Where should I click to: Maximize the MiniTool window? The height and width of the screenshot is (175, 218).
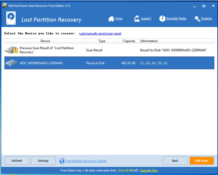point(204,6)
